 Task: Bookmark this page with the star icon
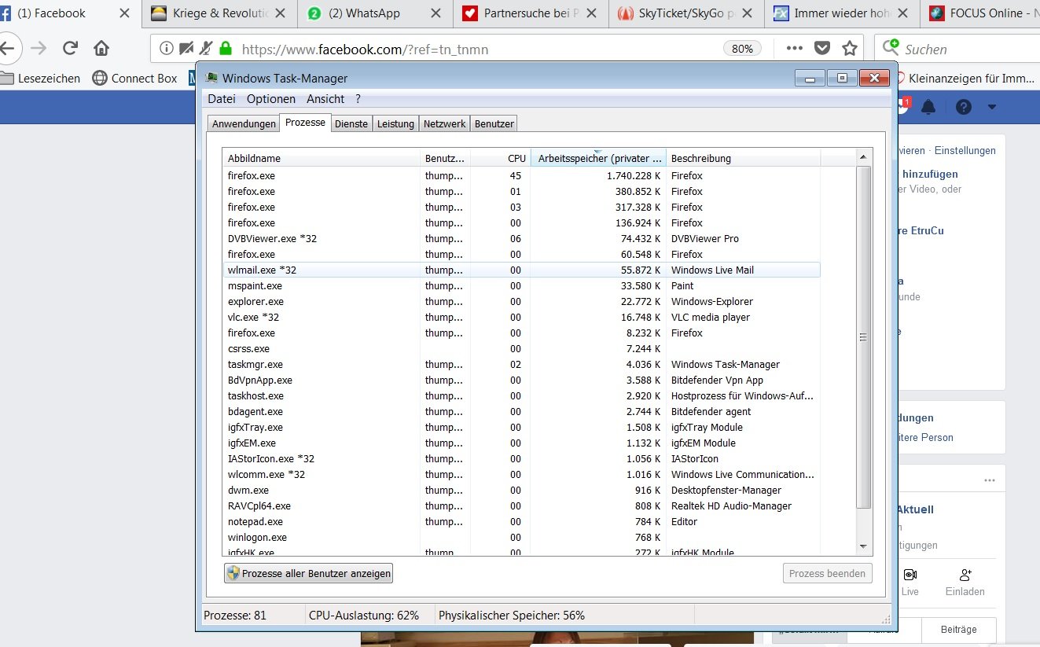(x=849, y=49)
